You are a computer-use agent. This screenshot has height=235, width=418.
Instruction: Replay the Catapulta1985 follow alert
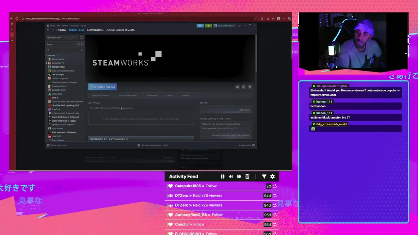click(275, 186)
